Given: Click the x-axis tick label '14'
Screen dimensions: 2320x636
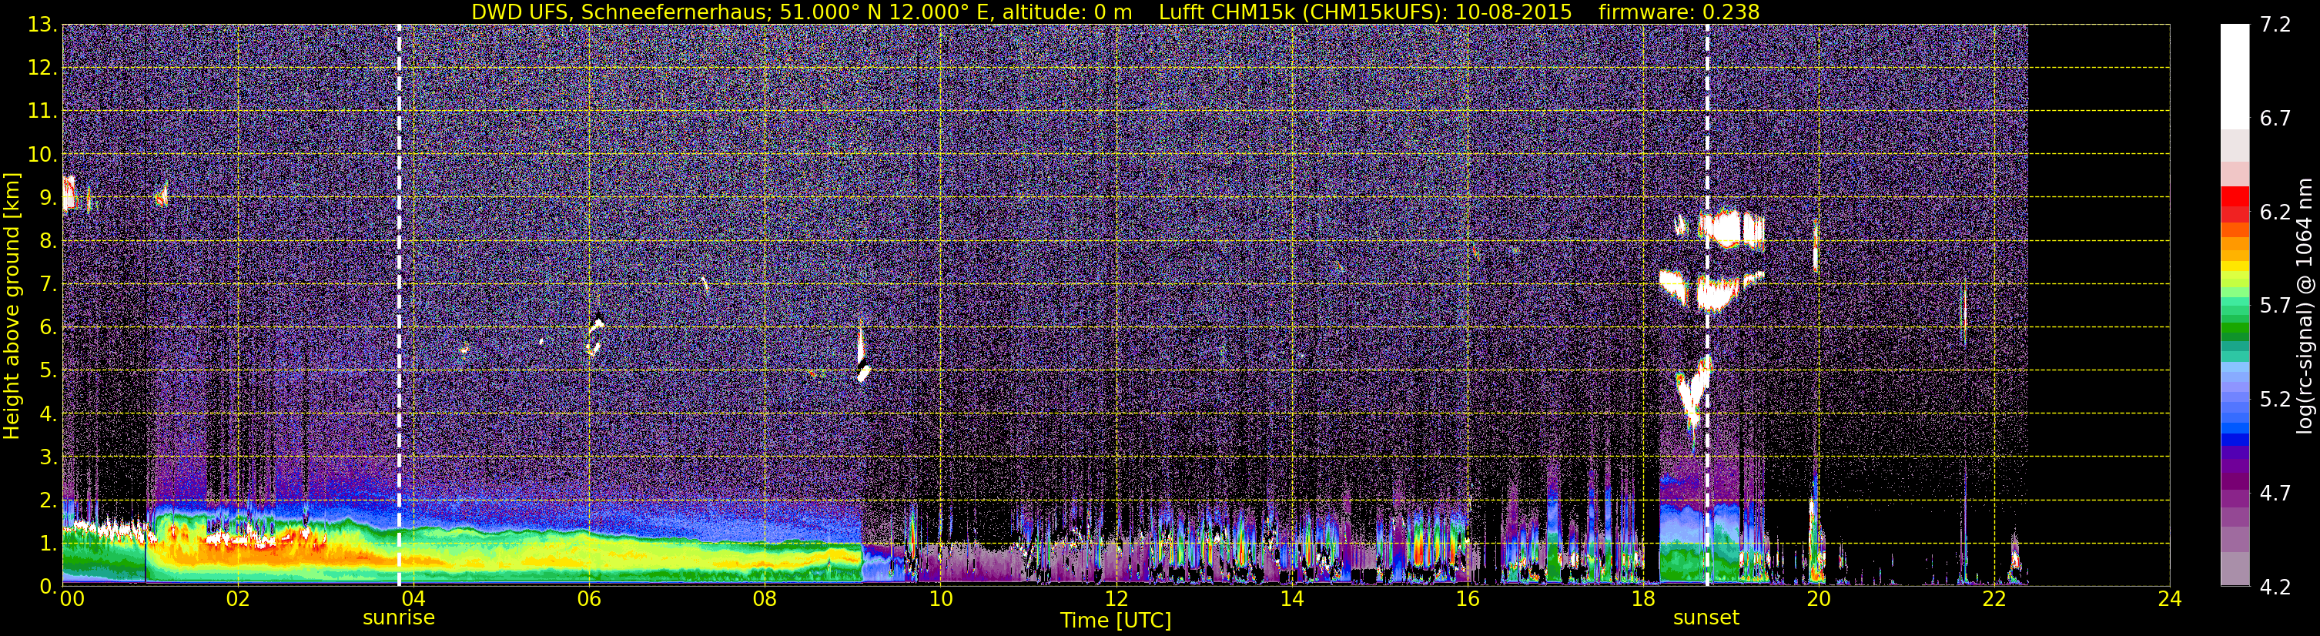Looking at the screenshot, I should coord(1291,598).
